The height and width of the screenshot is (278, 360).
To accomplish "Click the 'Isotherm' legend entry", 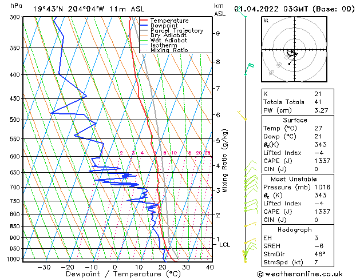I will (164, 45).
